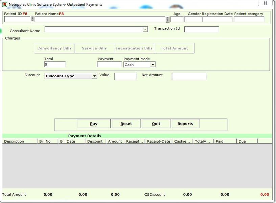Click the red 0.00 due total
This screenshot has width=276, height=203.
[x=264, y=195]
